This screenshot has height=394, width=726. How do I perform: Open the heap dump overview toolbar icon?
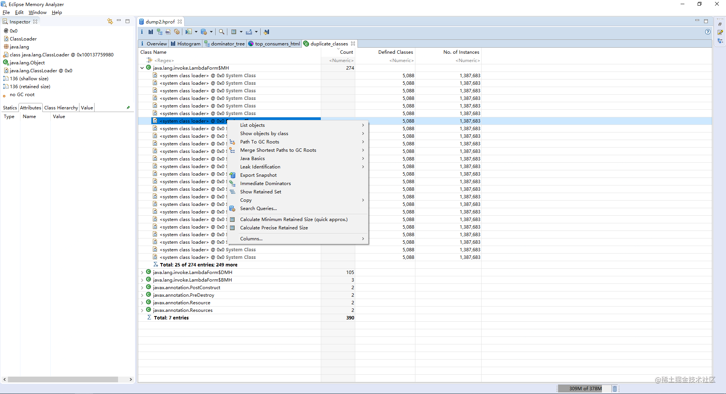pos(142,32)
